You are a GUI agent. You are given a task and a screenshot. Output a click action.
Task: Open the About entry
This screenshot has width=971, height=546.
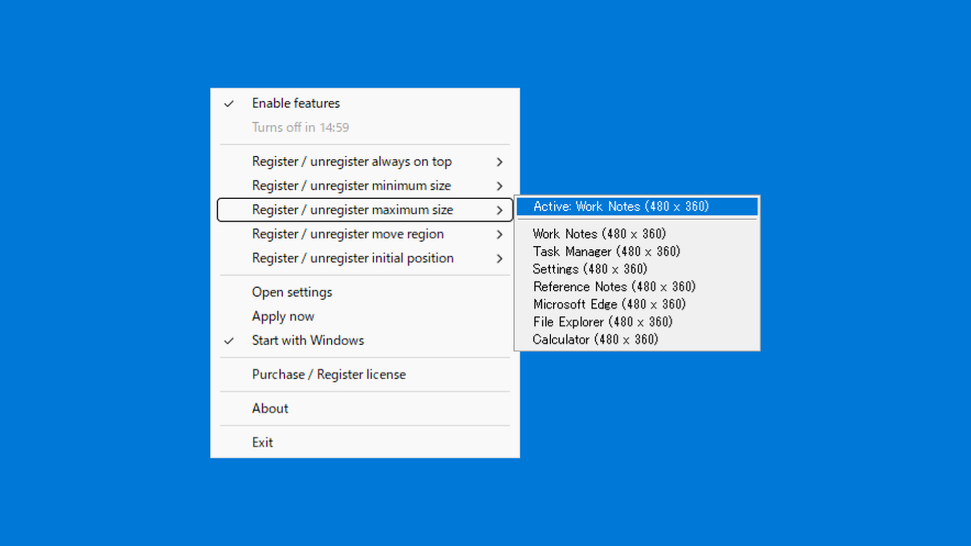pyautogui.click(x=365, y=408)
